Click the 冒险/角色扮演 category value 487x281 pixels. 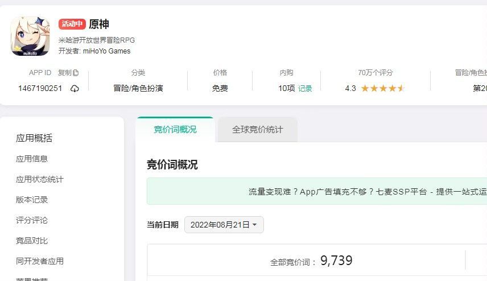pos(138,89)
